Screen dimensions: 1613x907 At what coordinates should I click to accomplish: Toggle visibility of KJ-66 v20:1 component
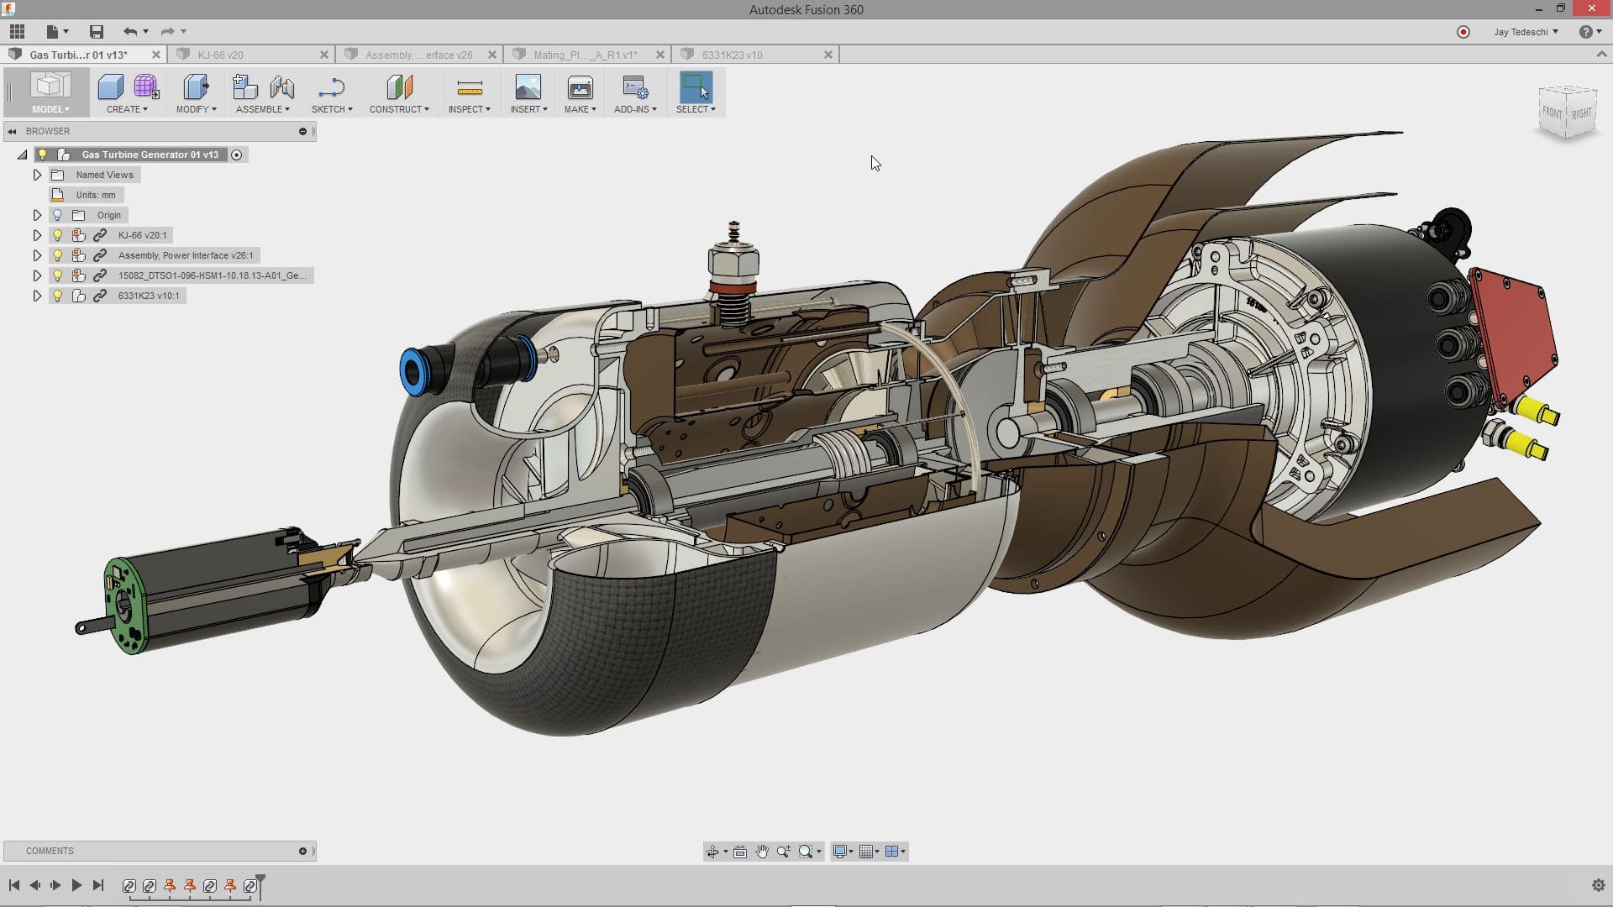pos(56,235)
